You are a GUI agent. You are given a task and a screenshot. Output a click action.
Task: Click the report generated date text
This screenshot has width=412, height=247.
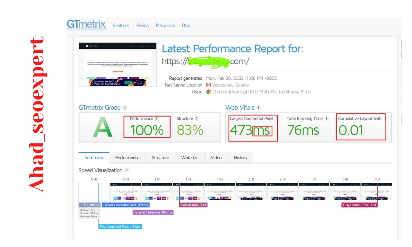pos(242,78)
